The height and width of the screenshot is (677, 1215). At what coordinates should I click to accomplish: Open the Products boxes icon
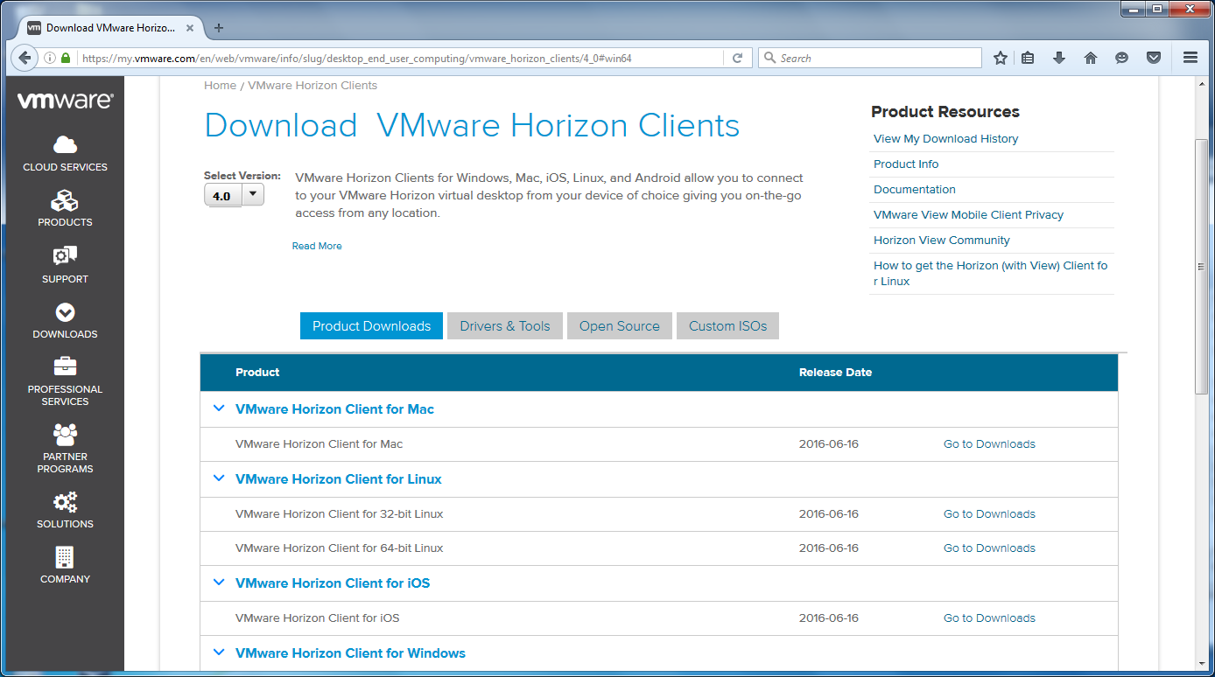[65, 201]
